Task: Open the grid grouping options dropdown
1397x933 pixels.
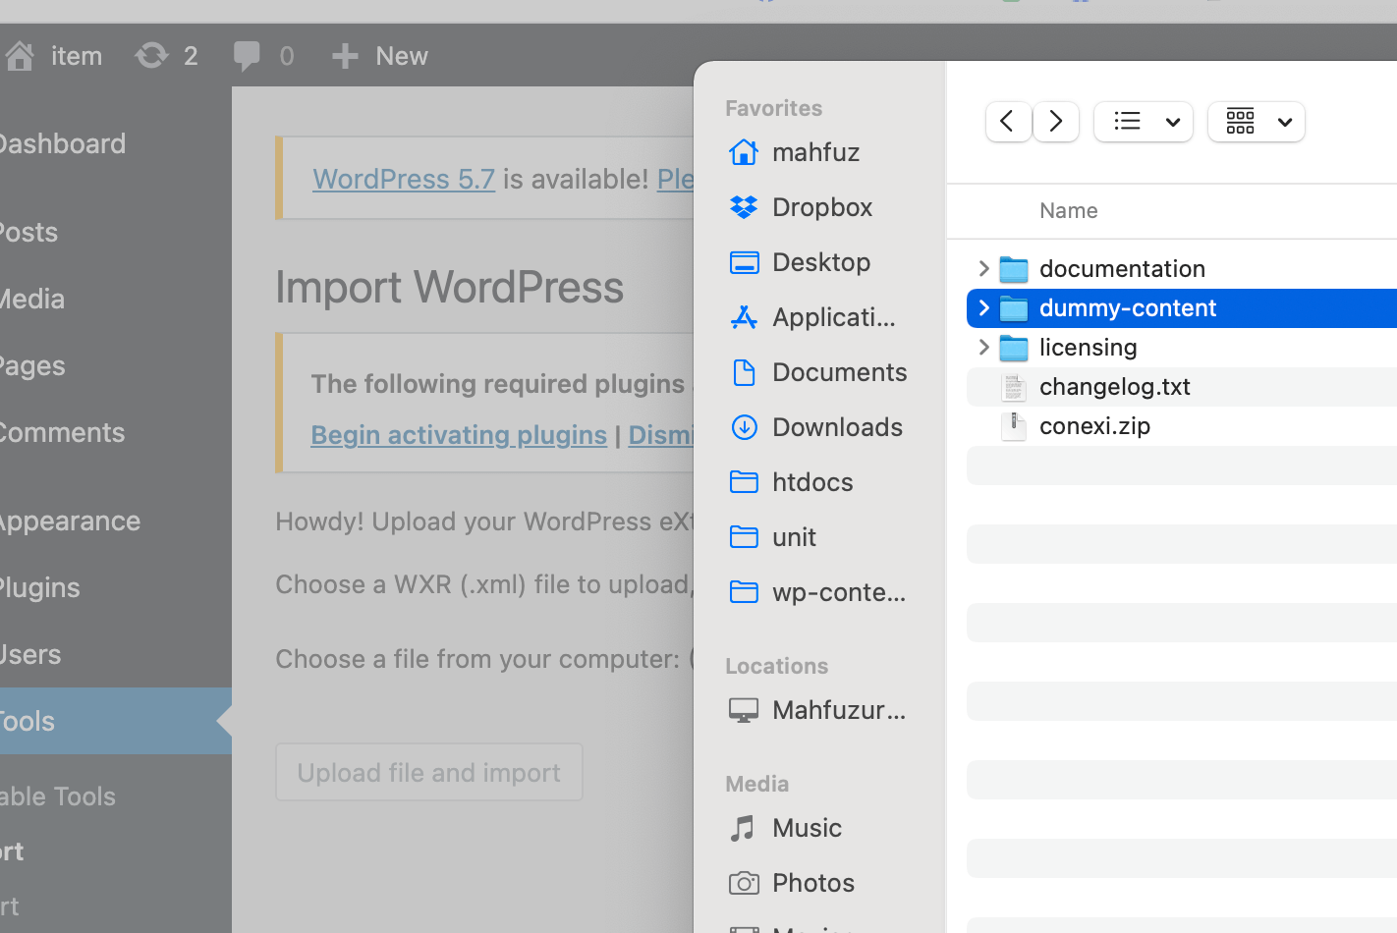Action: click(x=1256, y=122)
